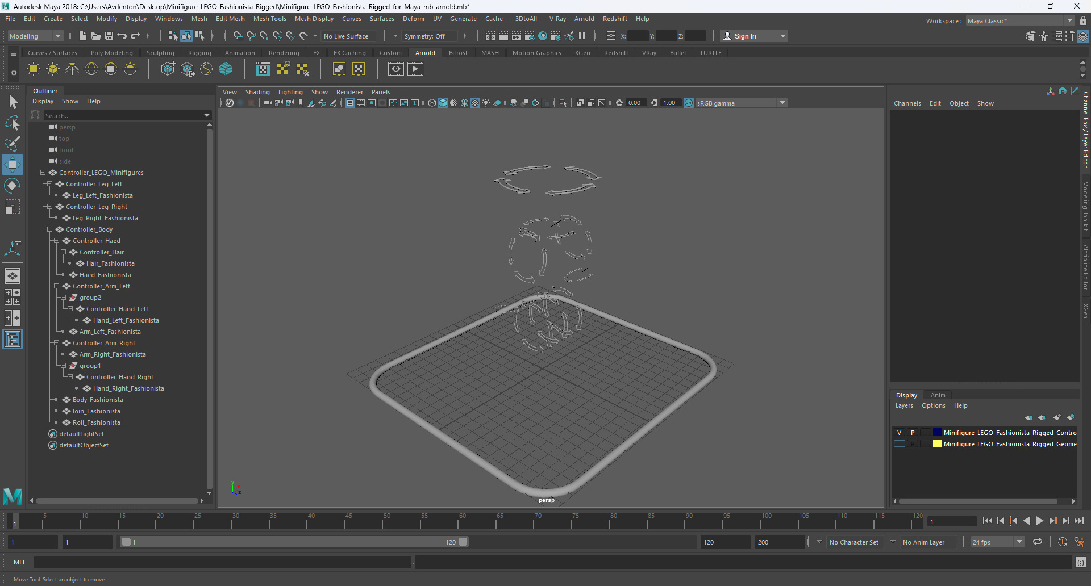Toggle sRGB view transform on button
The height and width of the screenshot is (586, 1091).
click(x=689, y=103)
